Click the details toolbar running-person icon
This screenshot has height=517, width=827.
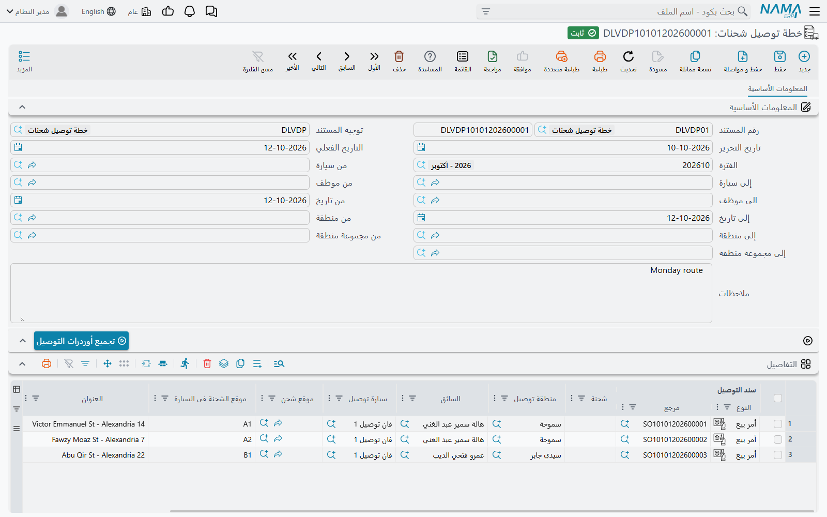click(185, 364)
